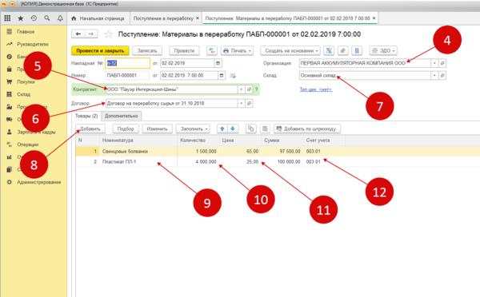480x297 pixels.
Task: Move the row up with the blue up arrow
Action: (x=222, y=129)
